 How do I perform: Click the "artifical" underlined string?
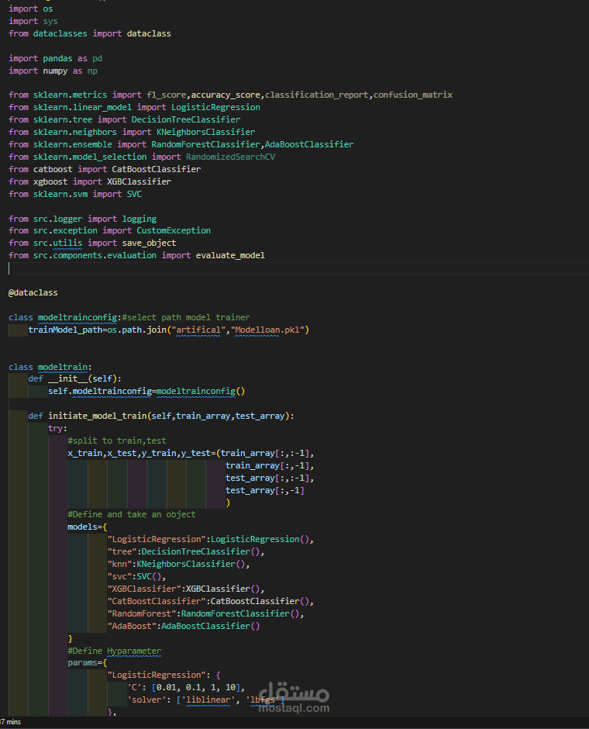click(198, 330)
